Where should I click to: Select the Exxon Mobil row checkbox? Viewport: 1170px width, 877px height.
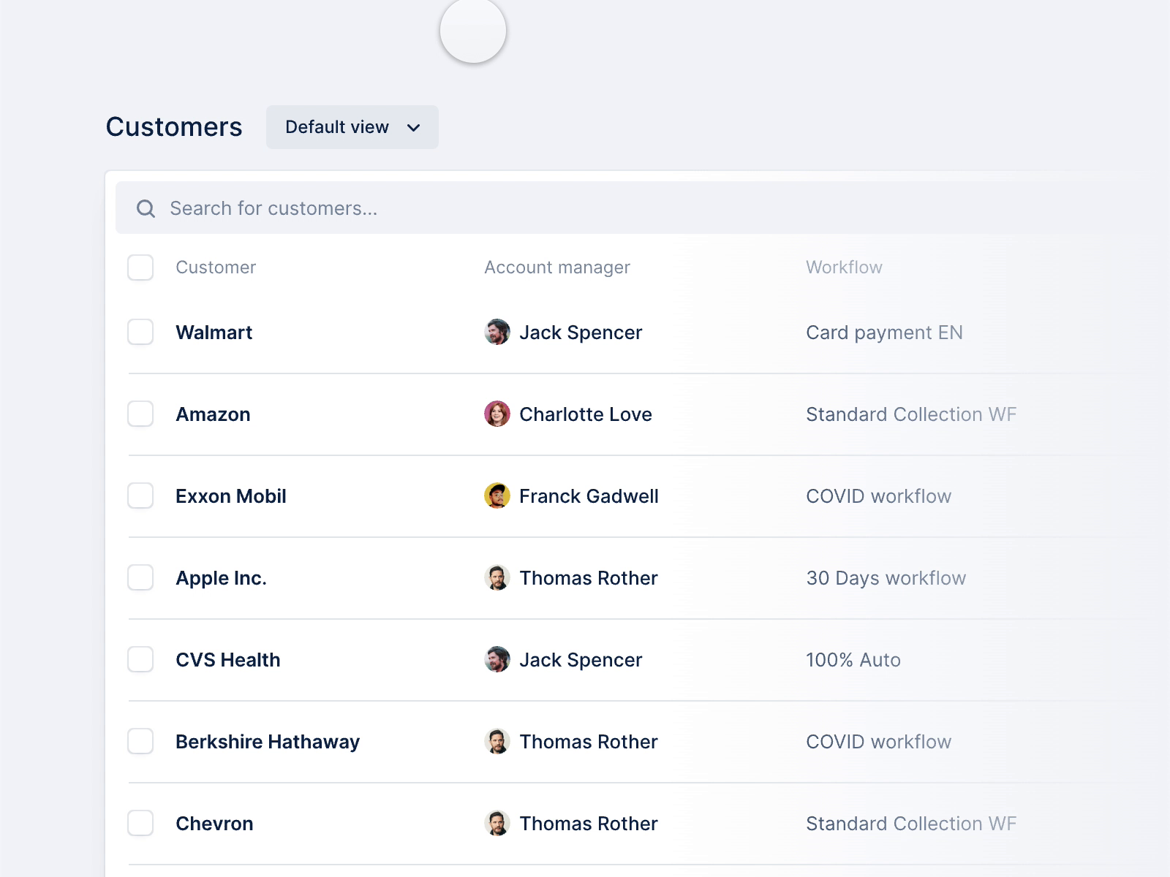140,496
